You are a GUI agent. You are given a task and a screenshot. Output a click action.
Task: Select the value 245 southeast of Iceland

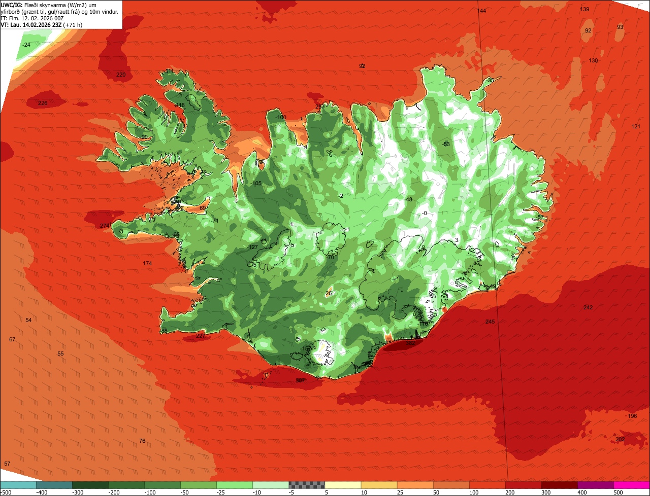coord(490,322)
